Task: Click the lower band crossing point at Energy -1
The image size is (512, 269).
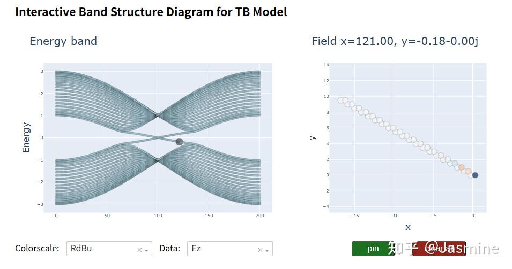Action: coord(158,160)
